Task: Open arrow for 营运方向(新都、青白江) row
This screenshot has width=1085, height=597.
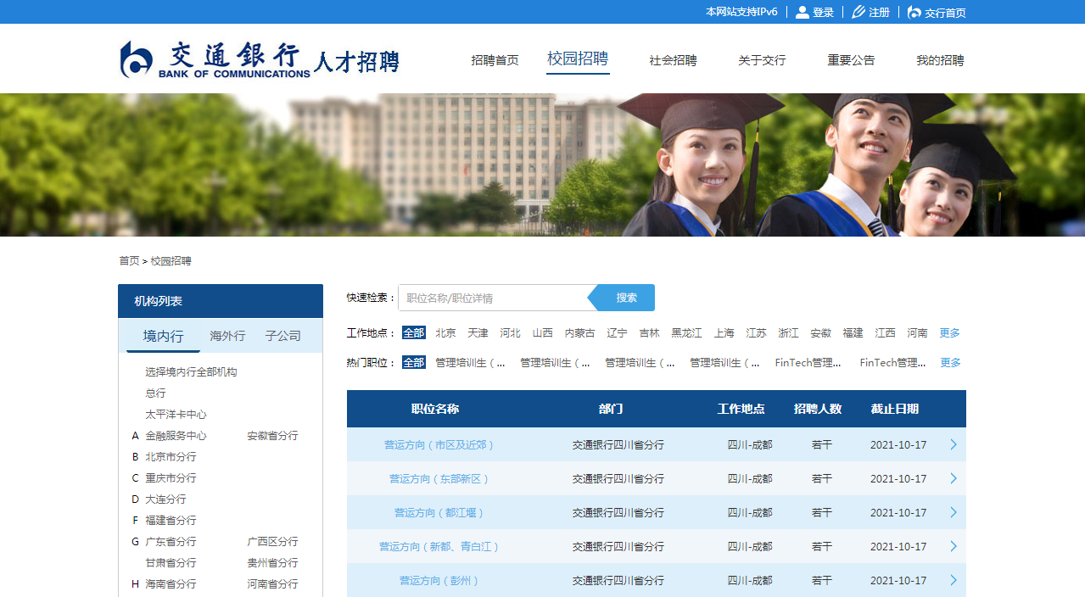Action: pyautogui.click(x=954, y=546)
